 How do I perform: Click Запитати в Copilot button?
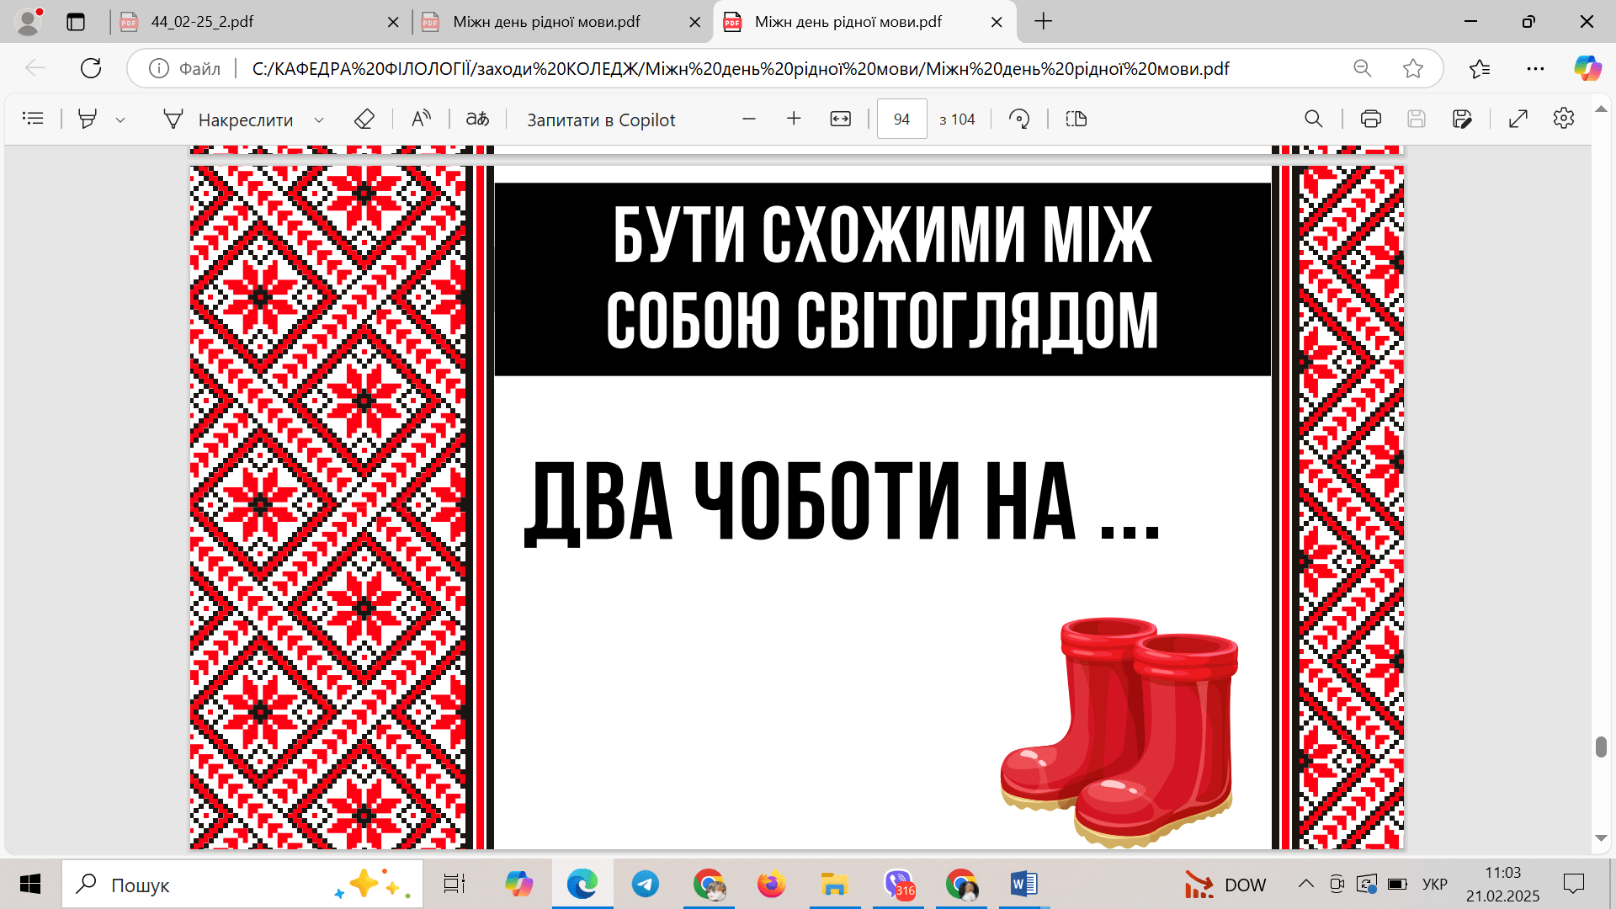(601, 120)
